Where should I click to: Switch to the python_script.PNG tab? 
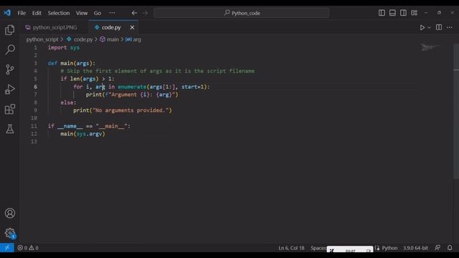pyautogui.click(x=55, y=27)
